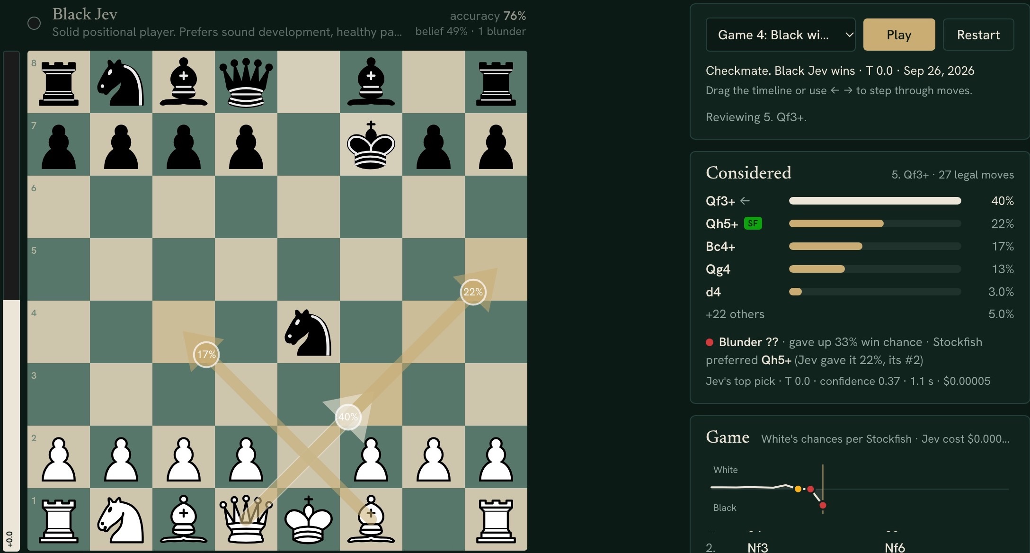Image resolution: width=1030 pixels, height=553 pixels.
Task: Select the white queen on d1
Action: tap(246, 519)
